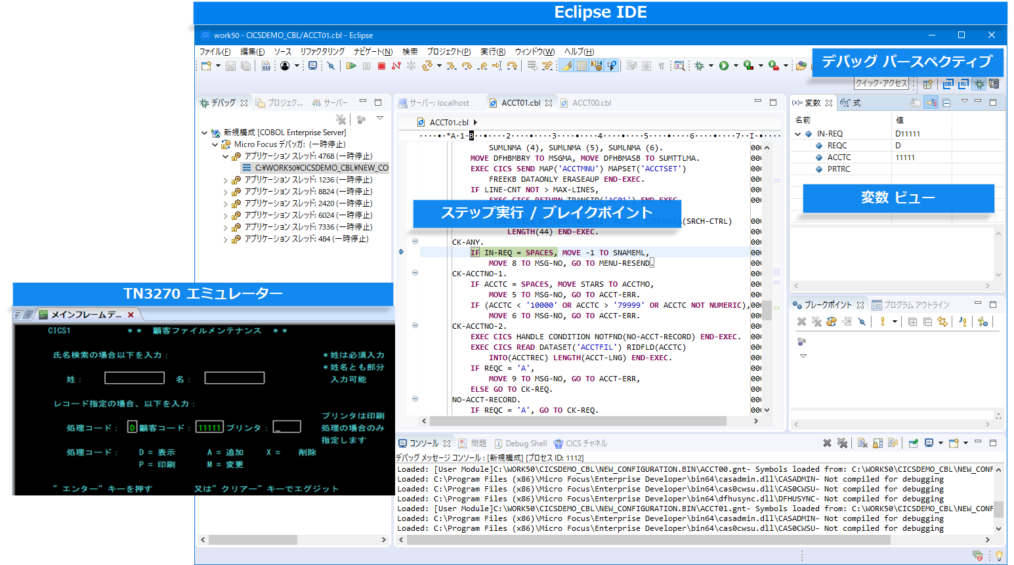Toggle Word Wrap icon in Console view
Viewport: 1014px width, 565px height.
(x=893, y=444)
